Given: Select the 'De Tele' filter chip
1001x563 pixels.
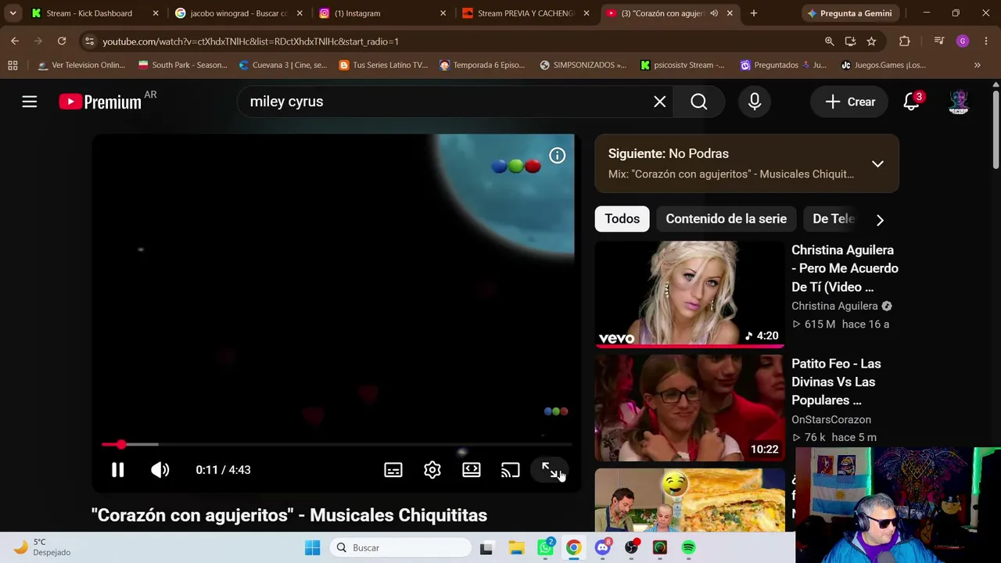Looking at the screenshot, I should 834,219.
